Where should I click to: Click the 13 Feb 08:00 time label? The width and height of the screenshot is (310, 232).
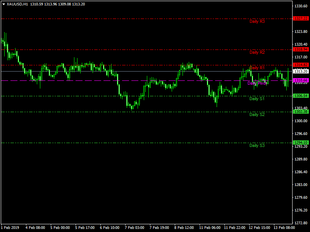pos(284,228)
